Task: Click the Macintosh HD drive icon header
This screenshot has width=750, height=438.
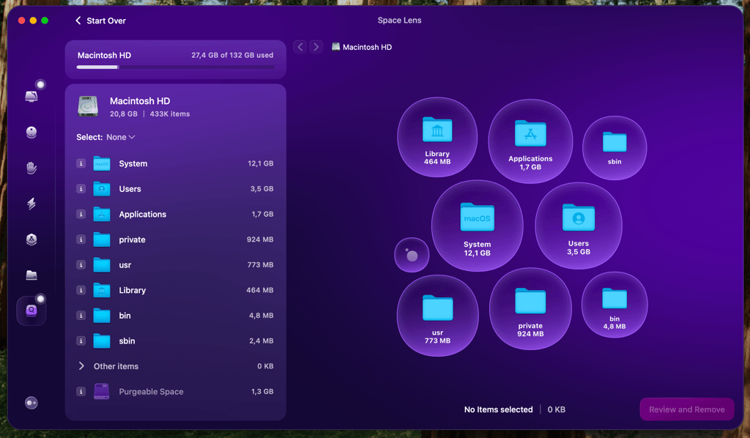Action: [88, 106]
